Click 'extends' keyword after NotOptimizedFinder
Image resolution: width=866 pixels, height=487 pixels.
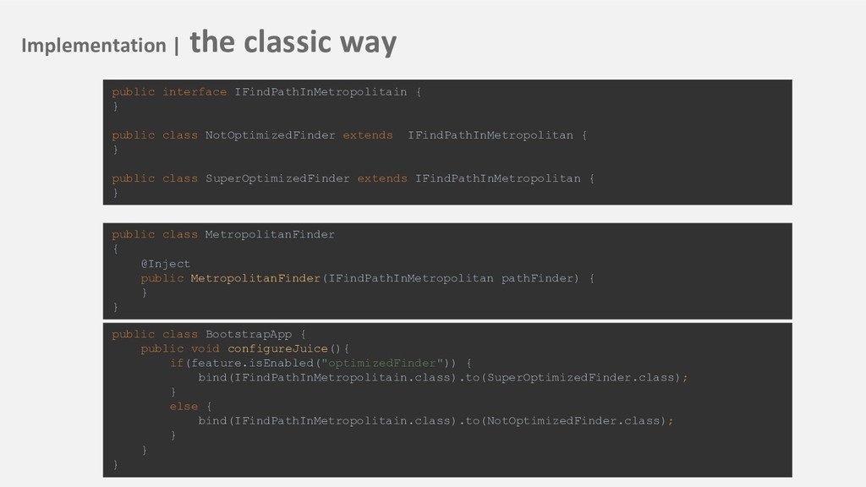coord(368,134)
